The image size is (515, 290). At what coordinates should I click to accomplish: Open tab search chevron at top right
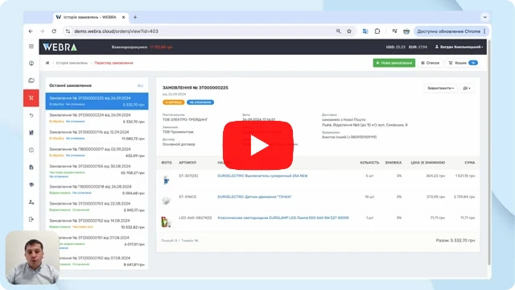485,17
